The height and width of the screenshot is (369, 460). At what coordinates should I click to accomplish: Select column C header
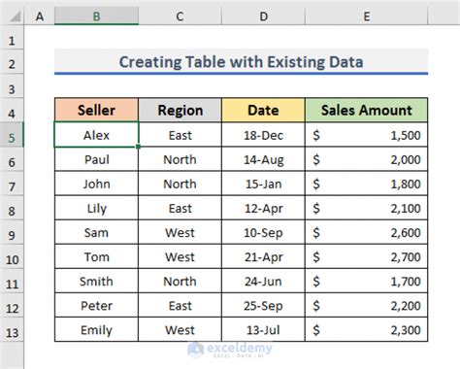tap(180, 17)
